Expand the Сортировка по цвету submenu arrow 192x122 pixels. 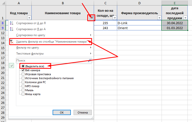click(91, 35)
